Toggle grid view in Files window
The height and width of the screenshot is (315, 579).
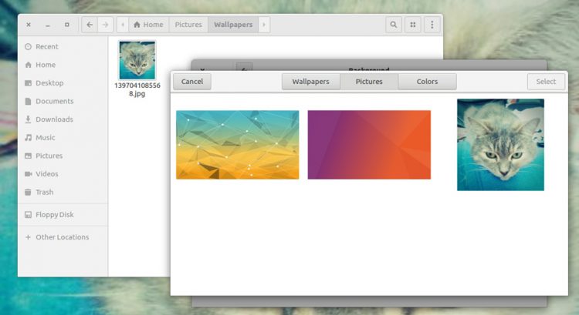413,25
